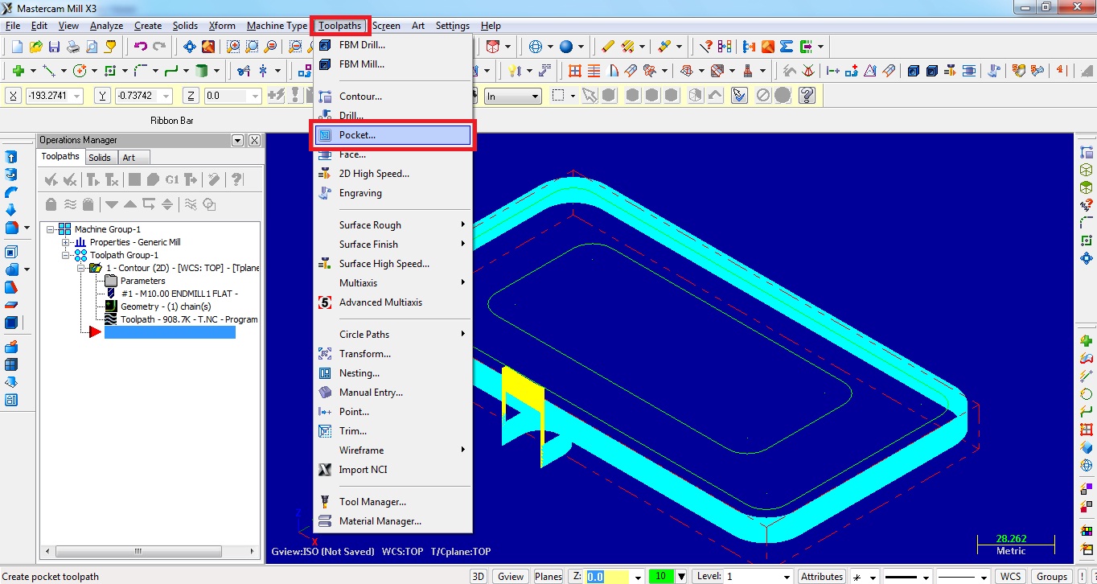Choose Pocket toolpath from the menu
Image resolution: width=1097 pixels, height=584 pixels.
pos(392,135)
